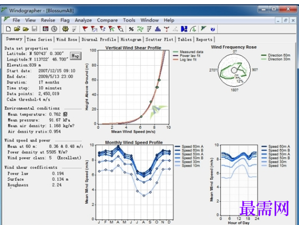
Task: Click the red flag with magnifier icon
Action: click(121, 29)
